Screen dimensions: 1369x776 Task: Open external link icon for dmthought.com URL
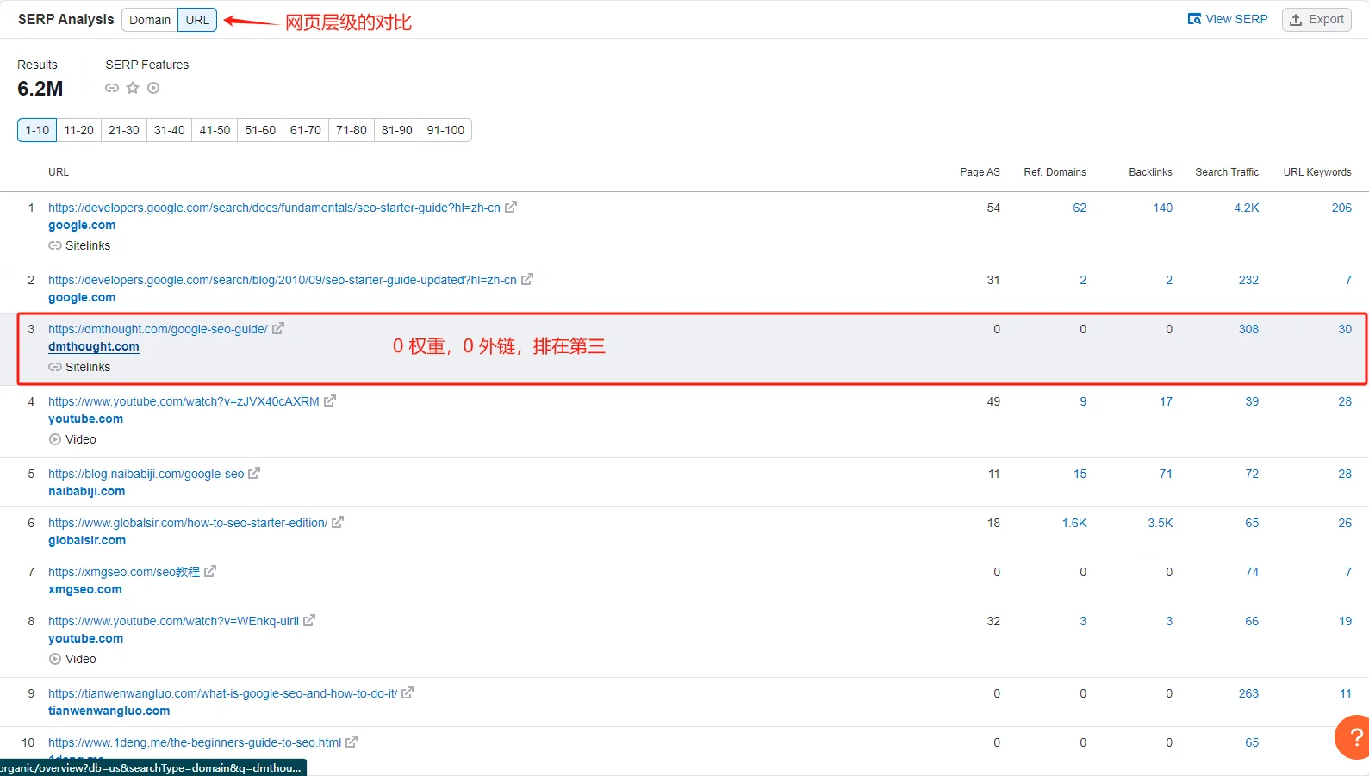[x=278, y=328]
